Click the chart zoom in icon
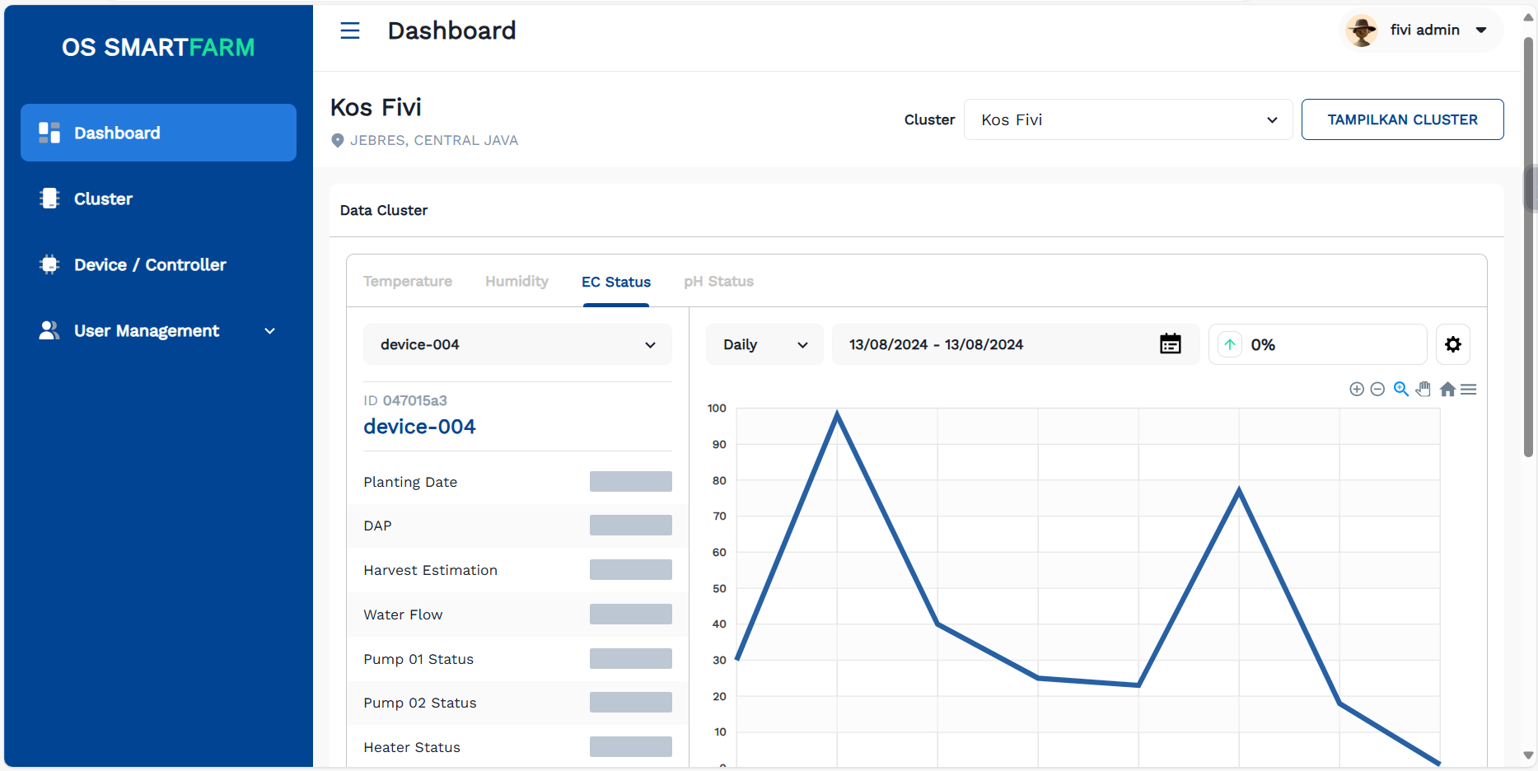The image size is (1538, 771). tap(1356, 390)
